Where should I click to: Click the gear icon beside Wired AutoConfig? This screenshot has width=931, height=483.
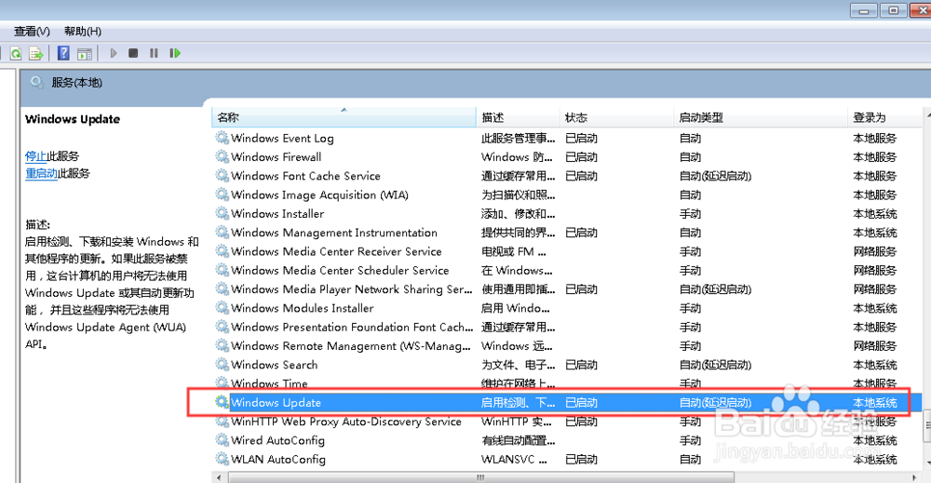pos(223,439)
